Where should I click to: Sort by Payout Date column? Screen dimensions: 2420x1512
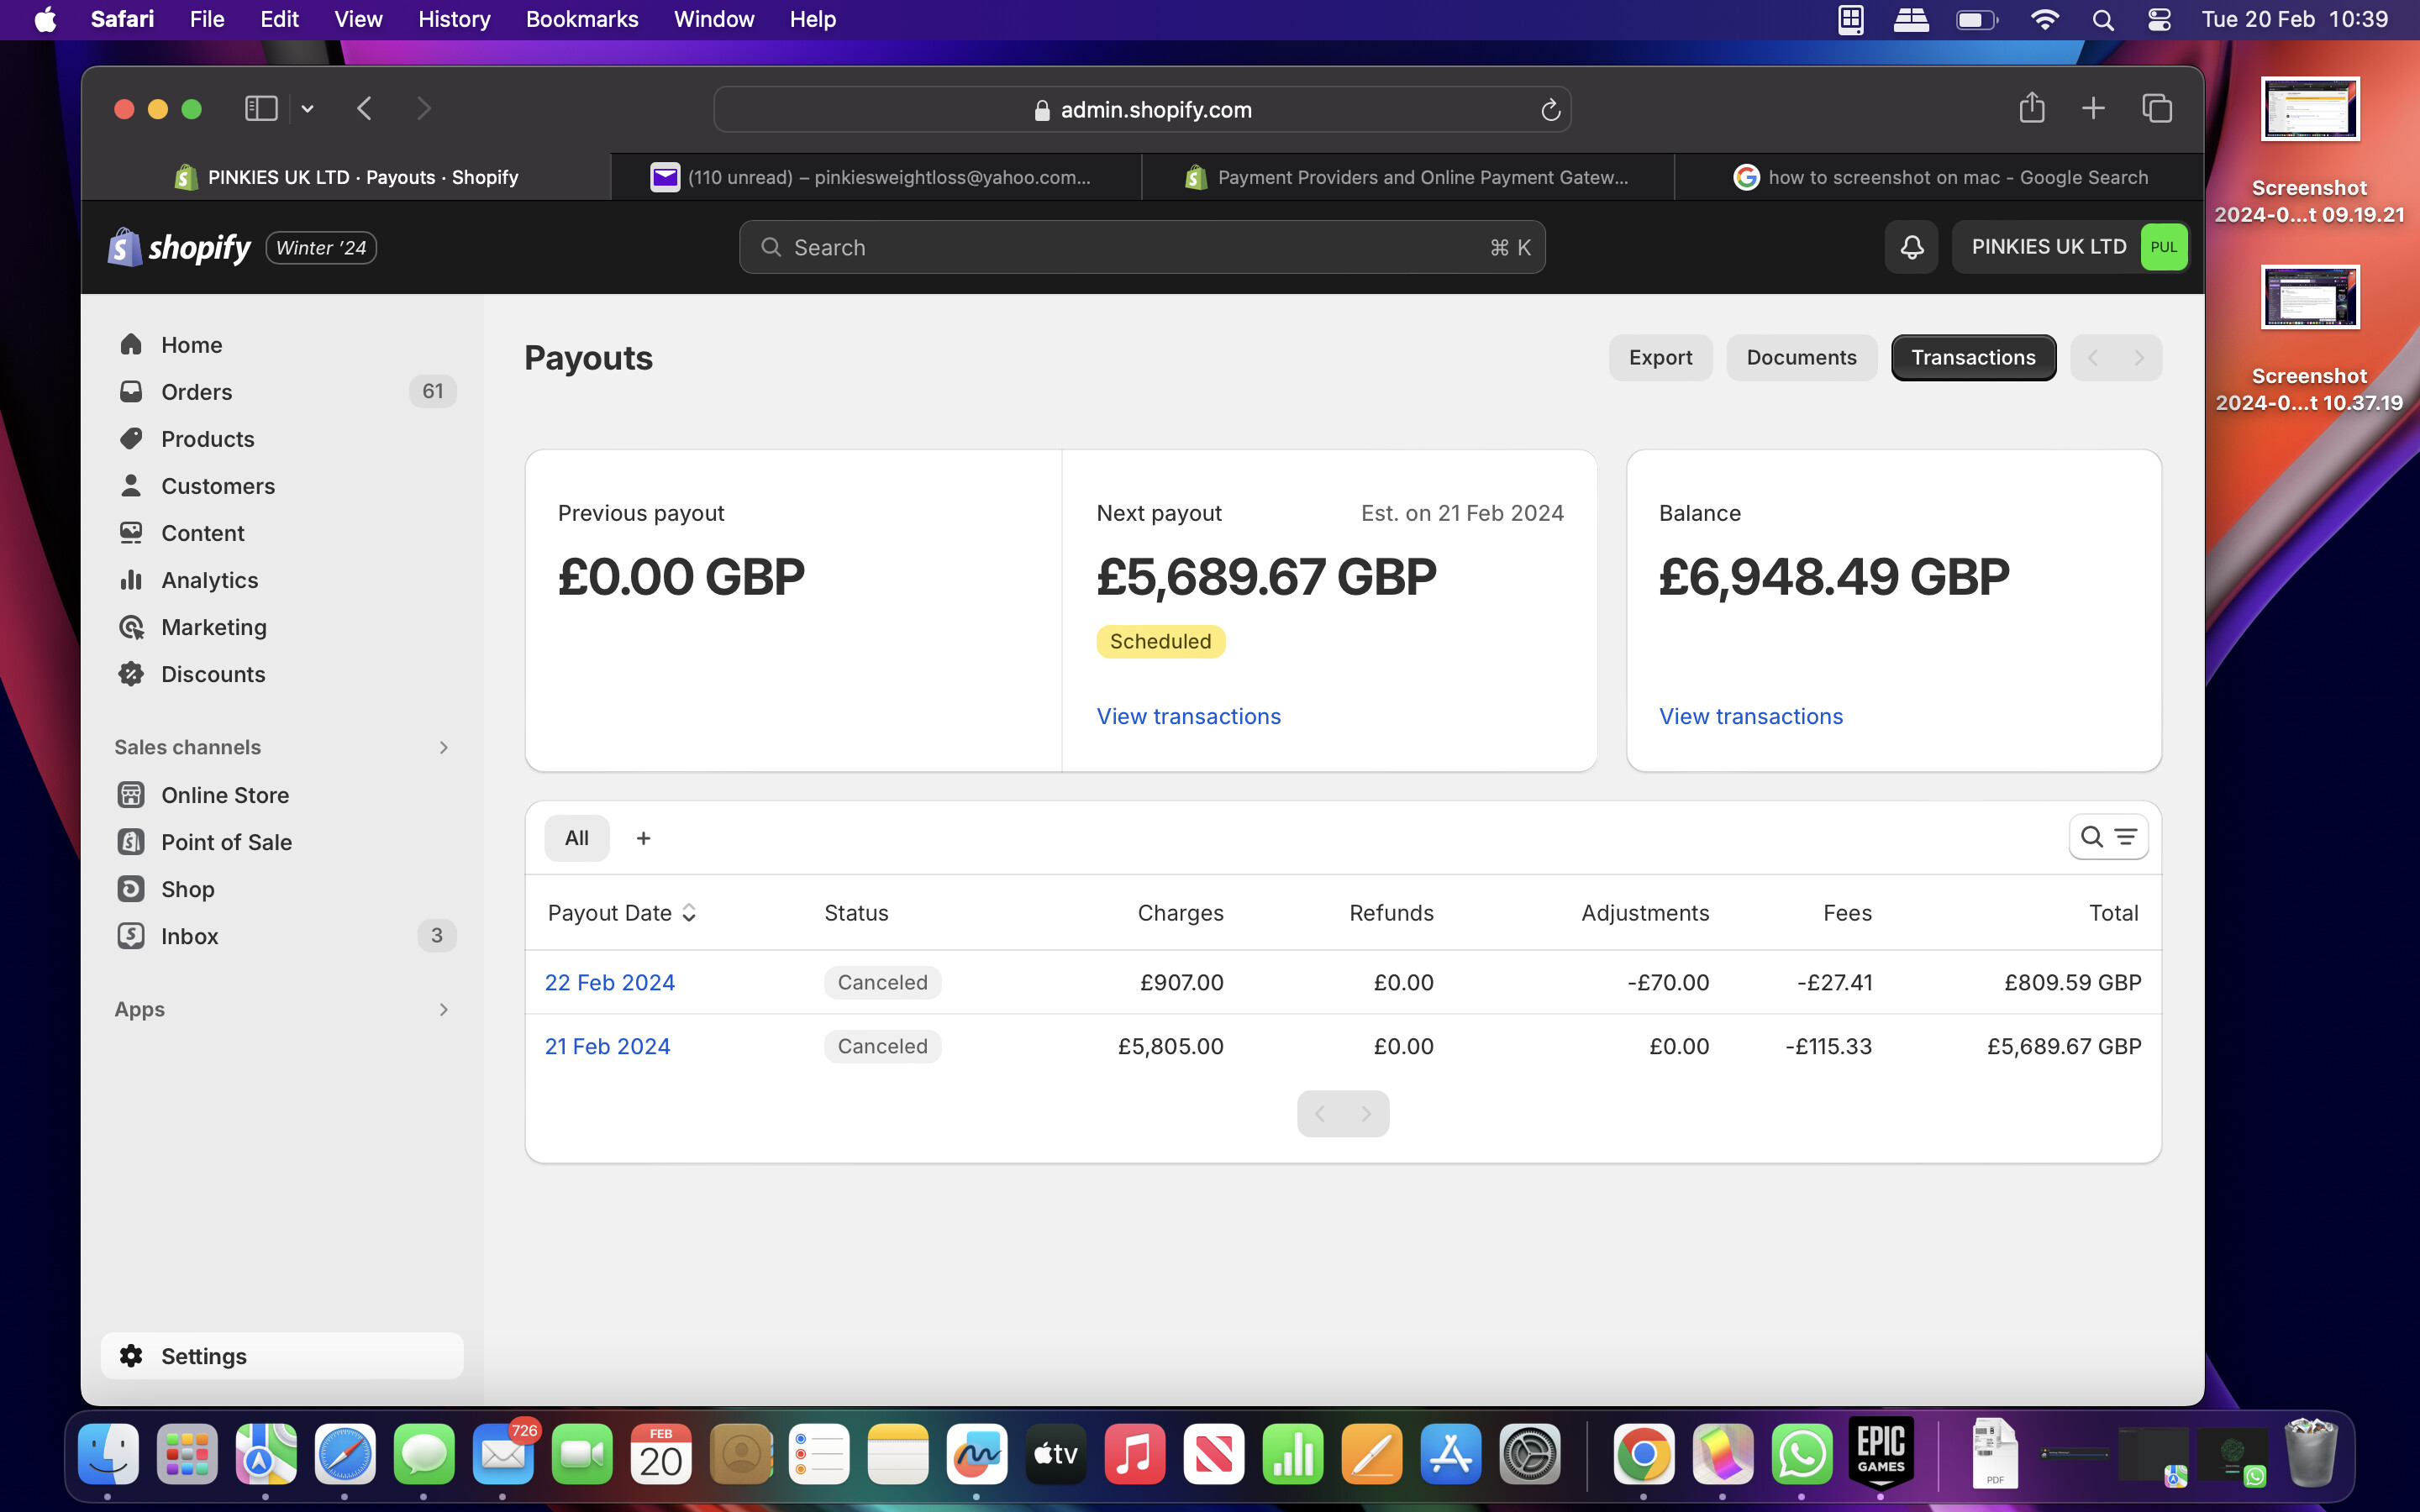coord(621,913)
